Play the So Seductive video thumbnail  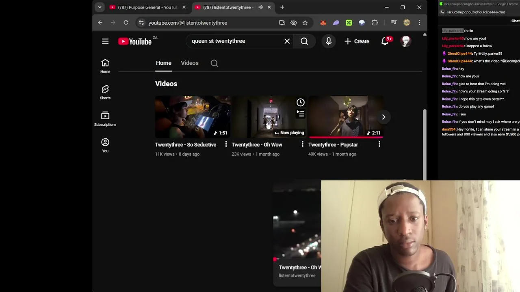[x=193, y=117]
